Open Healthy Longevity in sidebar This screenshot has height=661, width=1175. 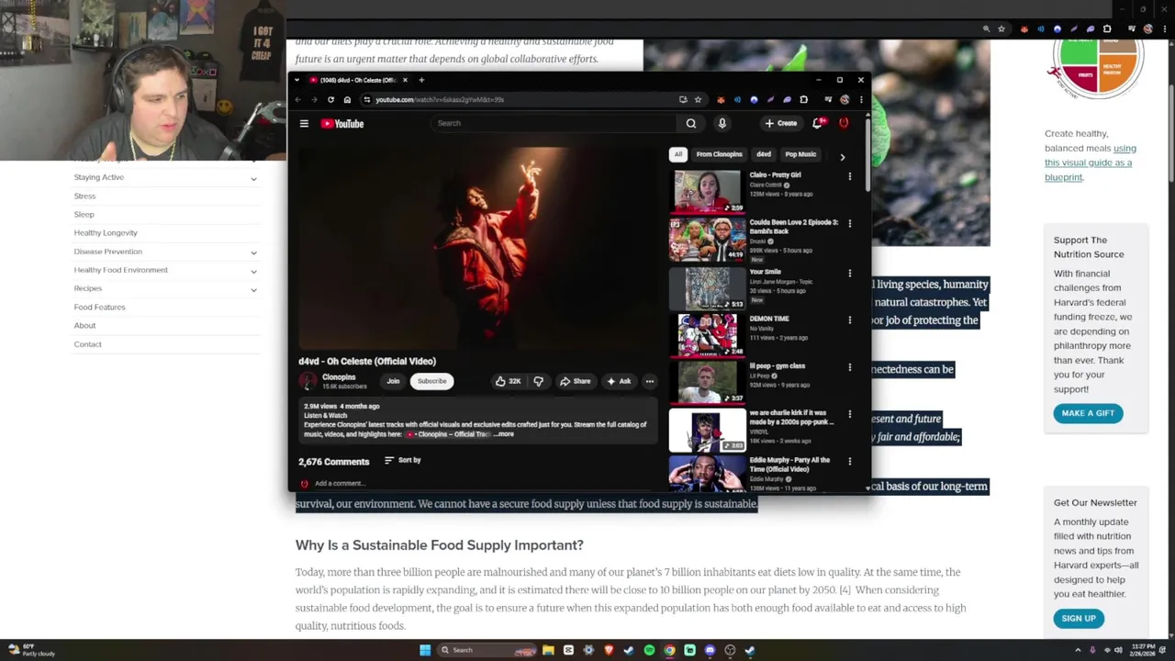coord(106,232)
